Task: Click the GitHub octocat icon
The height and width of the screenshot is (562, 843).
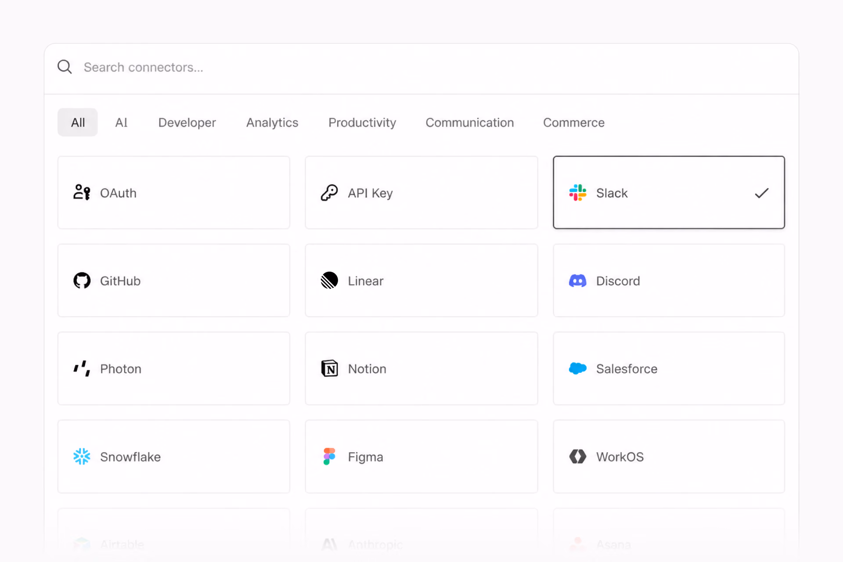Action: coord(82,280)
